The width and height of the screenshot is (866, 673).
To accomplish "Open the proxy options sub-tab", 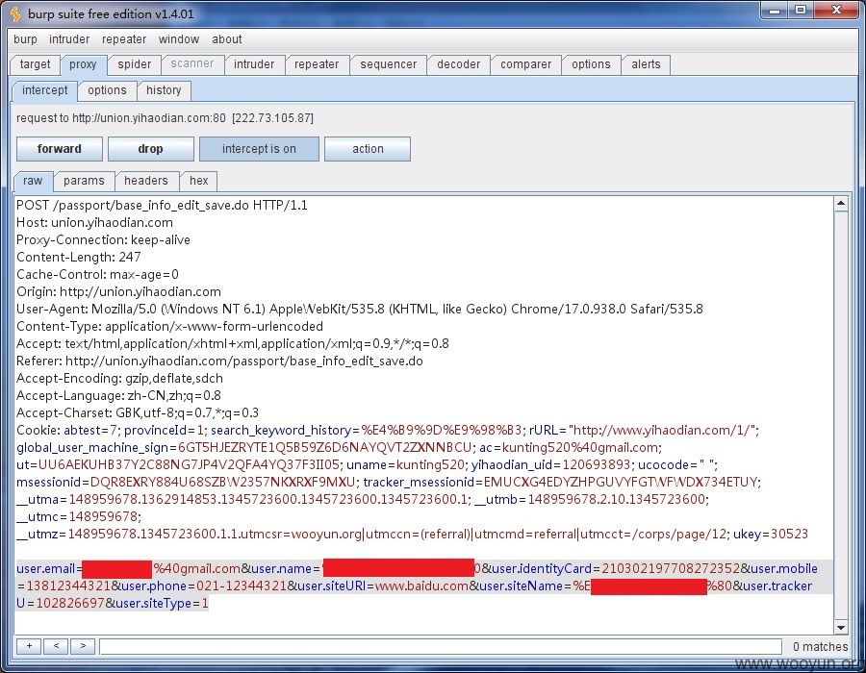I will pyautogui.click(x=107, y=90).
